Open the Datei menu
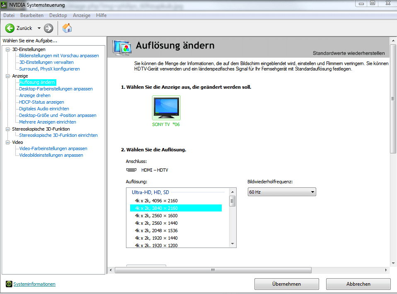397x294 pixels. tap(9, 15)
